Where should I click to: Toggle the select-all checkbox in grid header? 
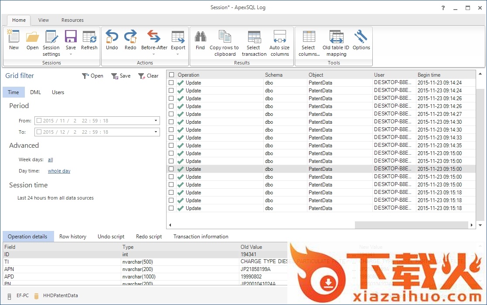[171, 75]
